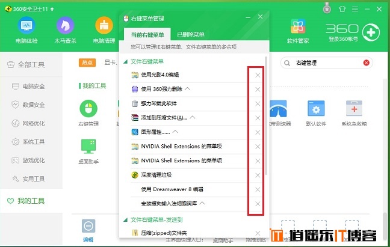Launch 右键管理 tool icon in 我的工具
The width and height of the screenshot is (390, 247).
(x=88, y=109)
